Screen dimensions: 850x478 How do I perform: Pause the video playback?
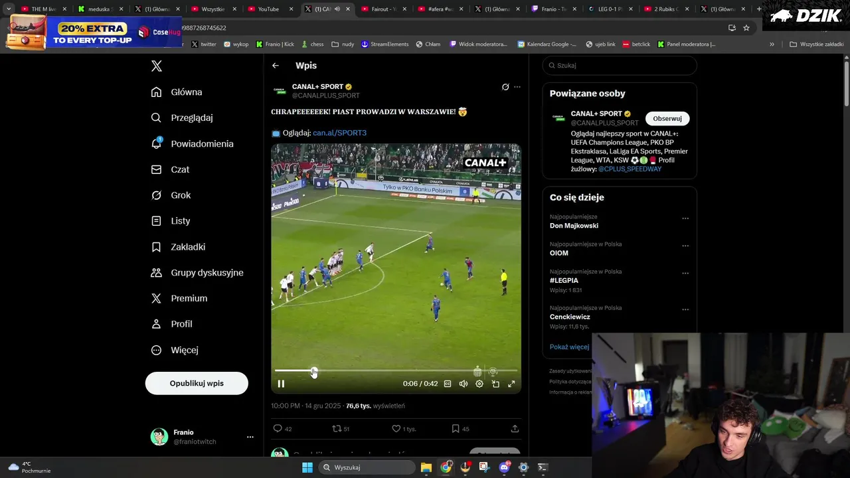(x=281, y=384)
